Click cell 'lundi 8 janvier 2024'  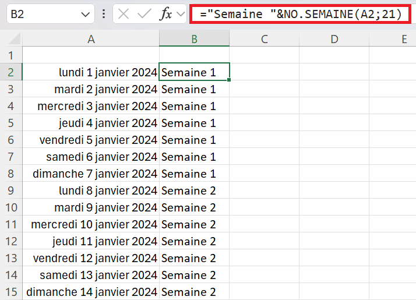coord(91,190)
